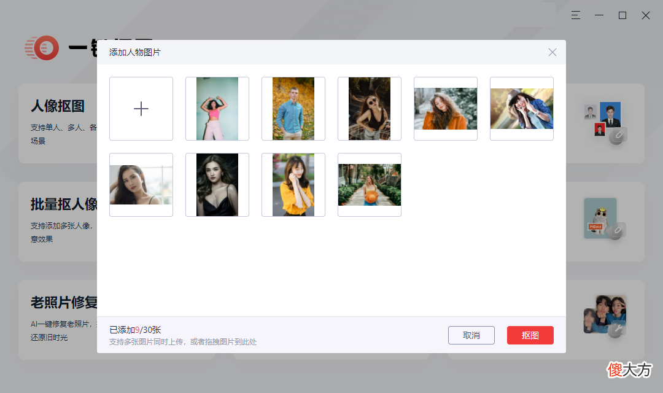
Task: Select thumbnail of woman in yellow blouse
Action: tap(293, 185)
